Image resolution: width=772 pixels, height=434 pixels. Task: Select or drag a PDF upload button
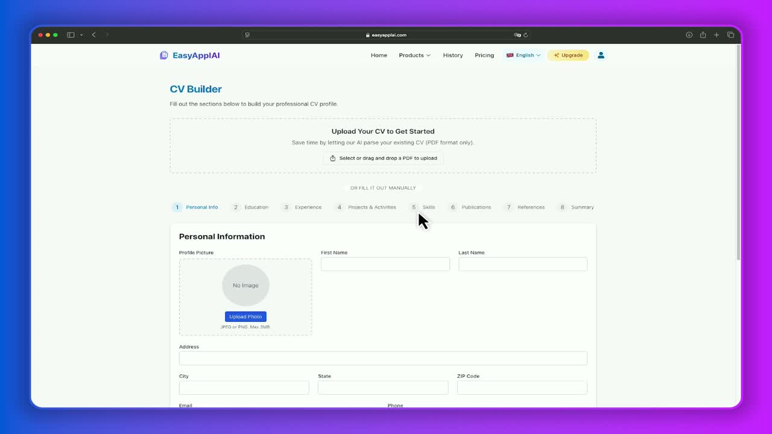click(383, 158)
